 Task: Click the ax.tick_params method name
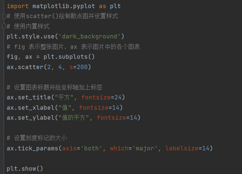pyautogui.click(x=32, y=149)
